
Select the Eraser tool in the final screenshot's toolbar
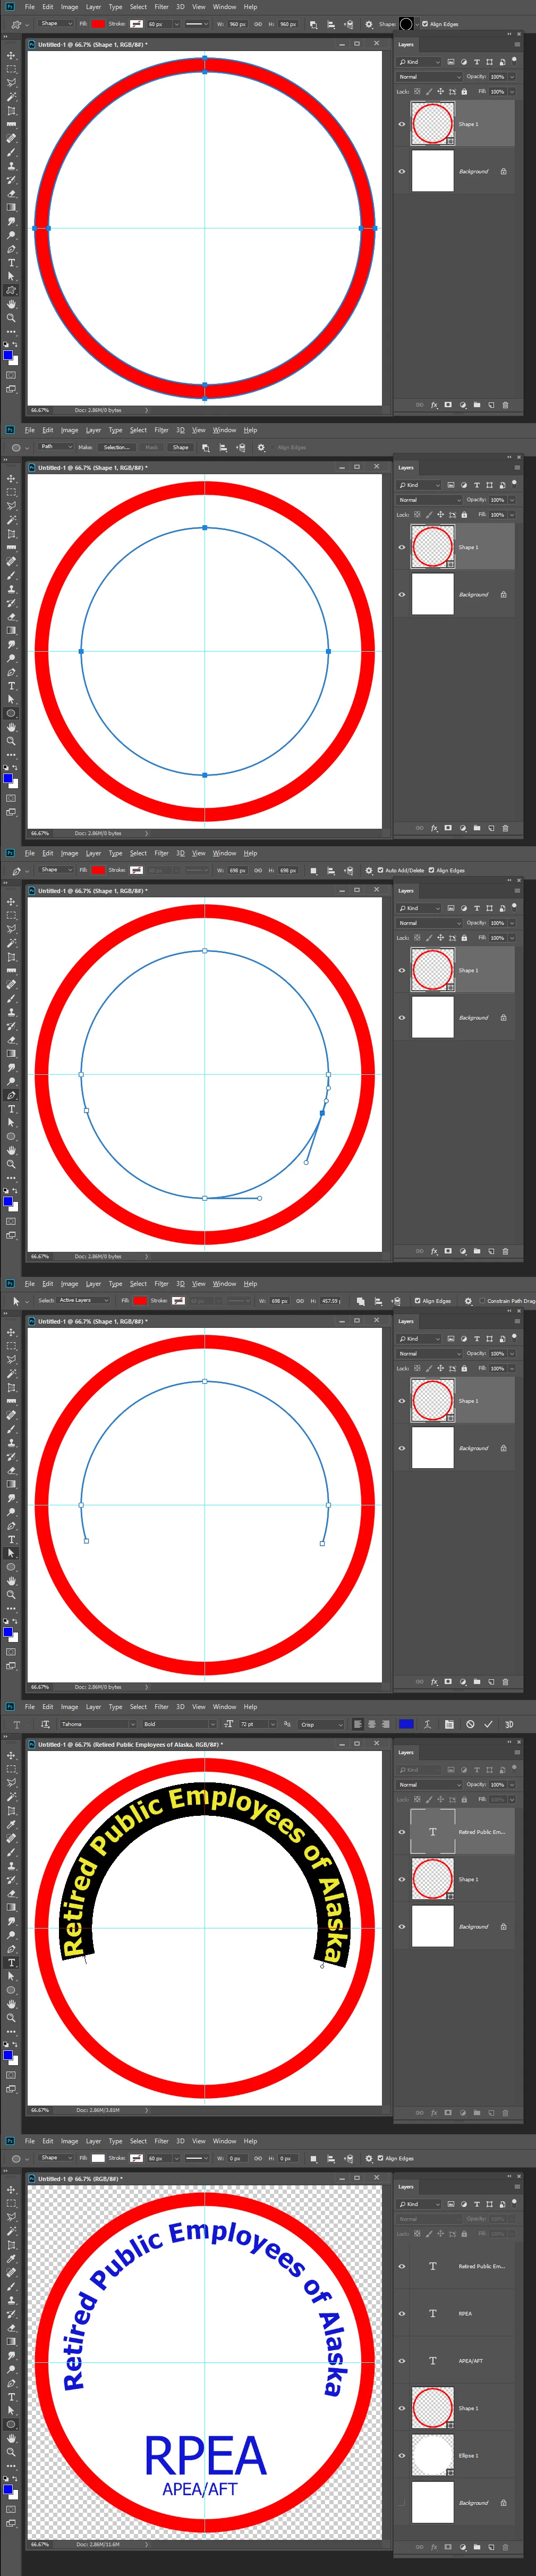tap(11, 2327)
